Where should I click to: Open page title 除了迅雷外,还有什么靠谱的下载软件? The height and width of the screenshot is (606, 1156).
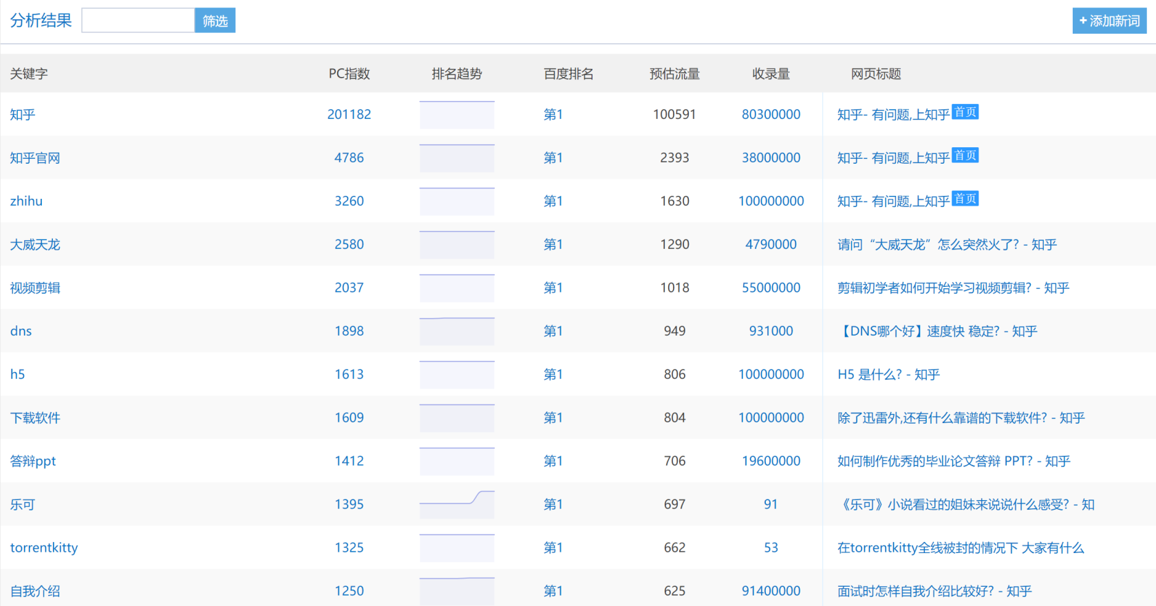click(961, 418)
